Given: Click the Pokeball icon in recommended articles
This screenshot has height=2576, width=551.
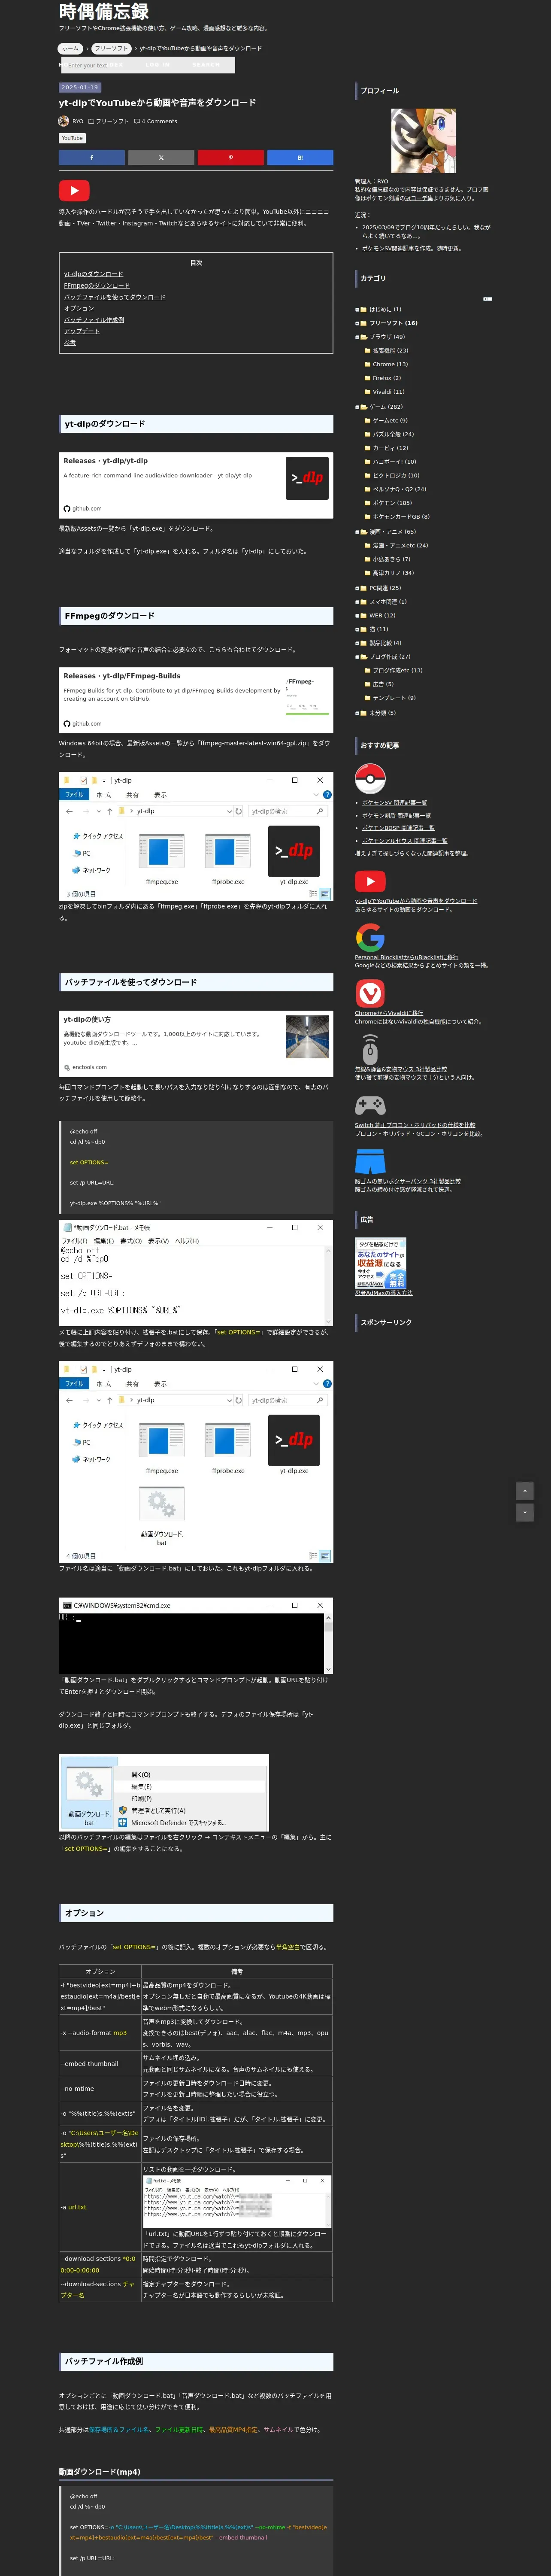Looking at the screenshot, I should pos(370,778).
